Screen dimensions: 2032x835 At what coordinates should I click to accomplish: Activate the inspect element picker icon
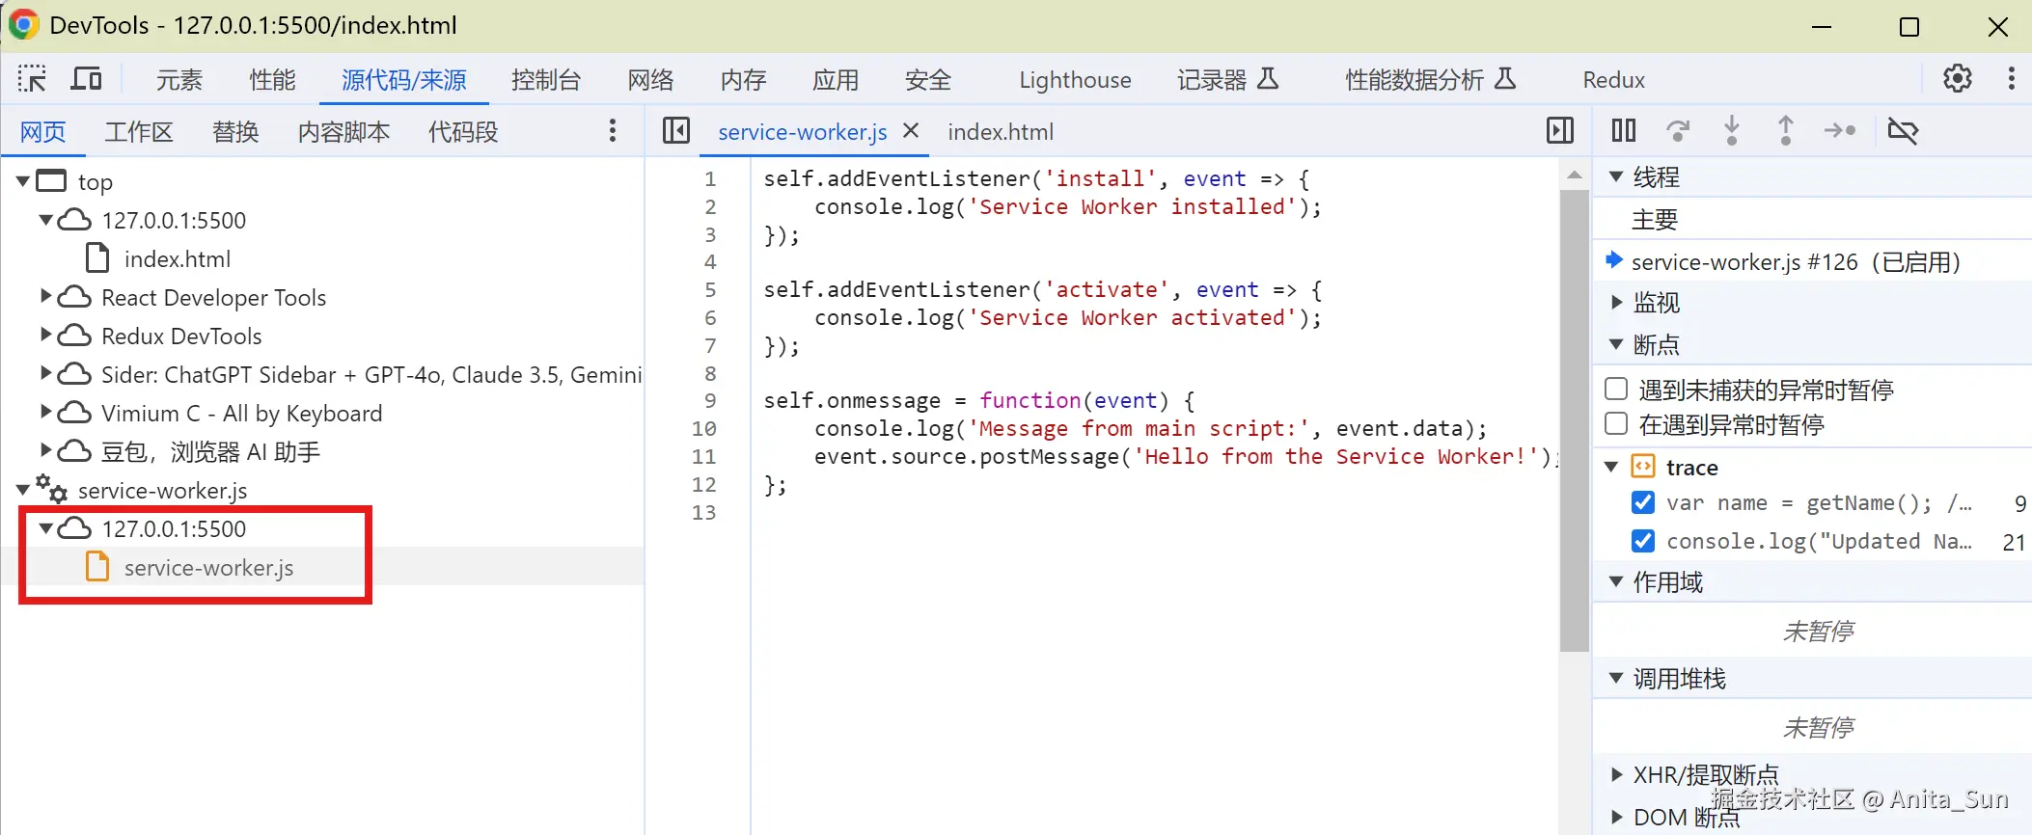32,79
